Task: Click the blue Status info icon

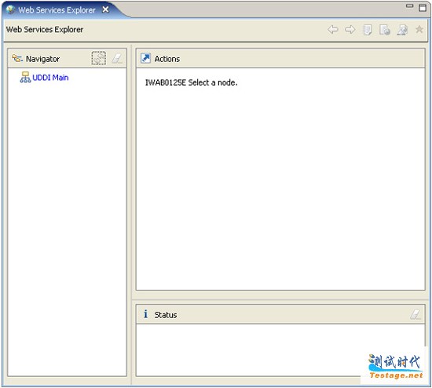Action: click(146, 314)
